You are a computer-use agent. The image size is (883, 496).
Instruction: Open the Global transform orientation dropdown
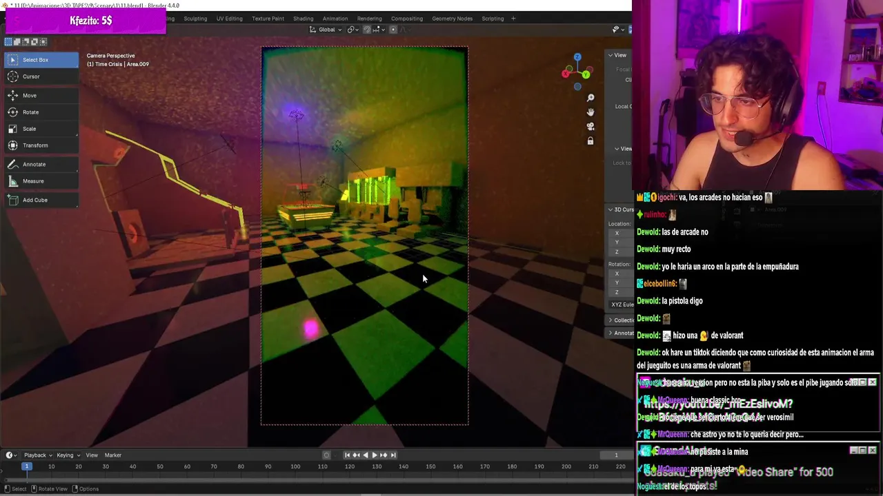pos(325,30)
